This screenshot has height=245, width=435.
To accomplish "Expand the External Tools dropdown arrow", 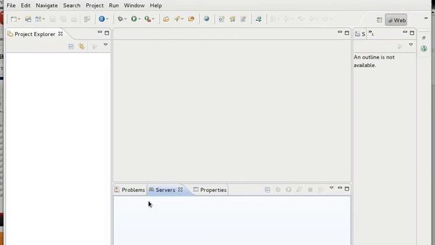I will tap(154, 19).
